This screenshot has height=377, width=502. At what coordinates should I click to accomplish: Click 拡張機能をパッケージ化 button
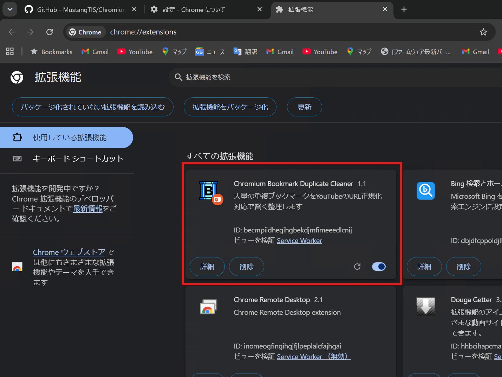click(x=230, y=107)
